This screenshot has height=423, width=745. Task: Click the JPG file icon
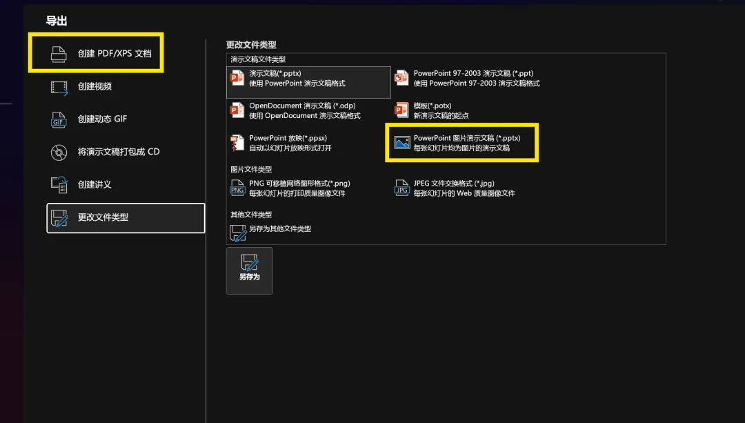point(401,188)
